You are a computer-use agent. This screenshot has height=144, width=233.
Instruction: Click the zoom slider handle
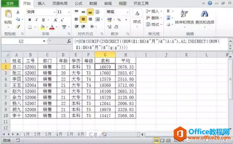pos(207,140)
